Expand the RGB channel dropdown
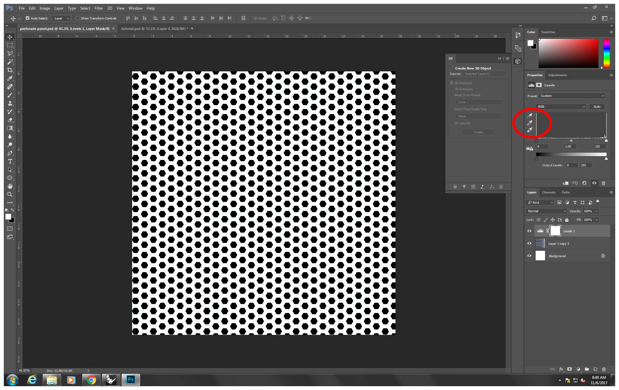 561,107
